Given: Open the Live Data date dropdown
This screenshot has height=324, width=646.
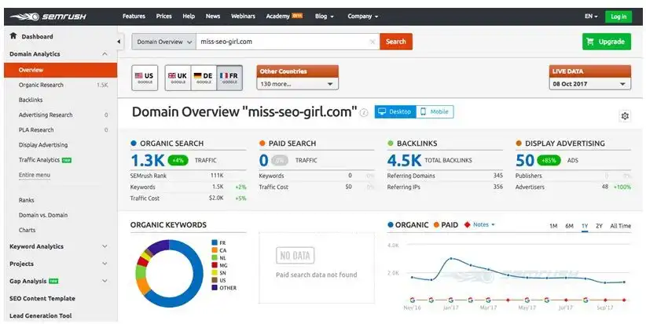Looking at the screenshot, I should [x=589, y=84].
